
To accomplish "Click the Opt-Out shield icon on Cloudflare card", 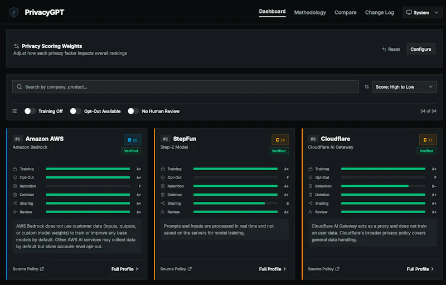I will tap(311, 177).
